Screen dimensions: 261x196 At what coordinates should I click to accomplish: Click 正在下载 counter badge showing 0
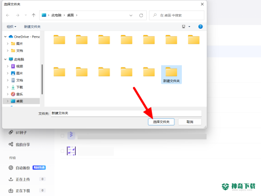point(42,190)
